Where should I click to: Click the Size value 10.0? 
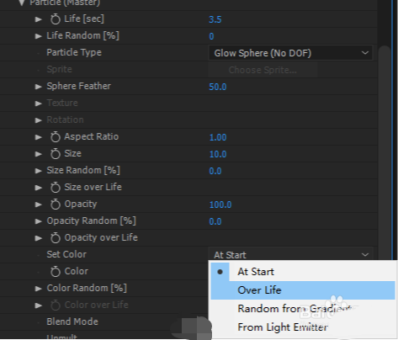point(218,154)
